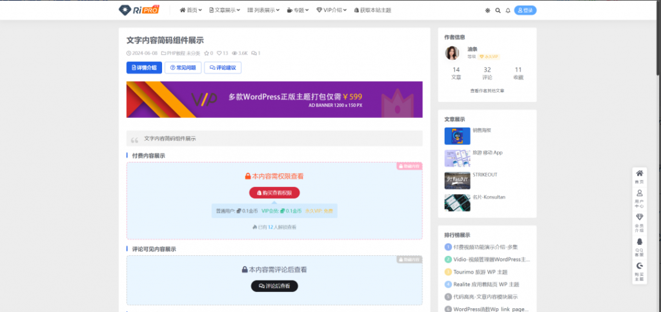The width and height of the screenshot is (661, 312).
Task: Click the VIP会员 0.1金币 price label
Action: [x=281, y=211]
